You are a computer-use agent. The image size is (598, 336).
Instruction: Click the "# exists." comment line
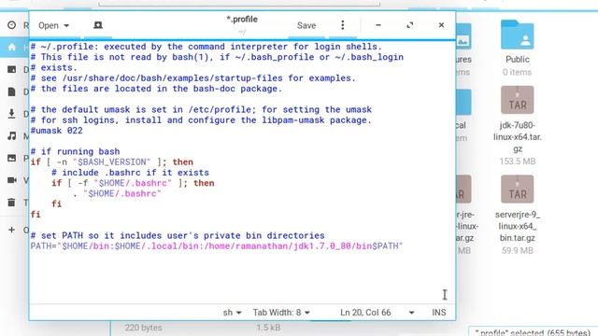(x=54, y=67)
